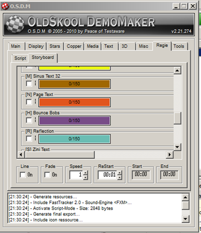The width and height of the screenshot is (201, 233).
Task: Click the log panel scrollbar thumb
Action: click(186, 205)
